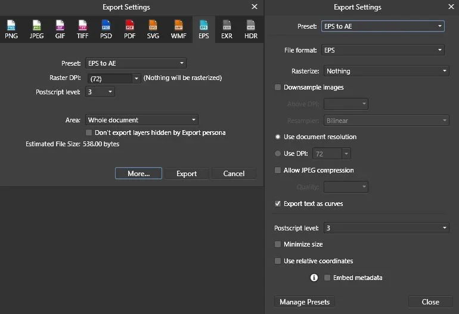This screenshot has height=314, width=459.
Task: Click the Export button
Action: [x=187, y=173]
